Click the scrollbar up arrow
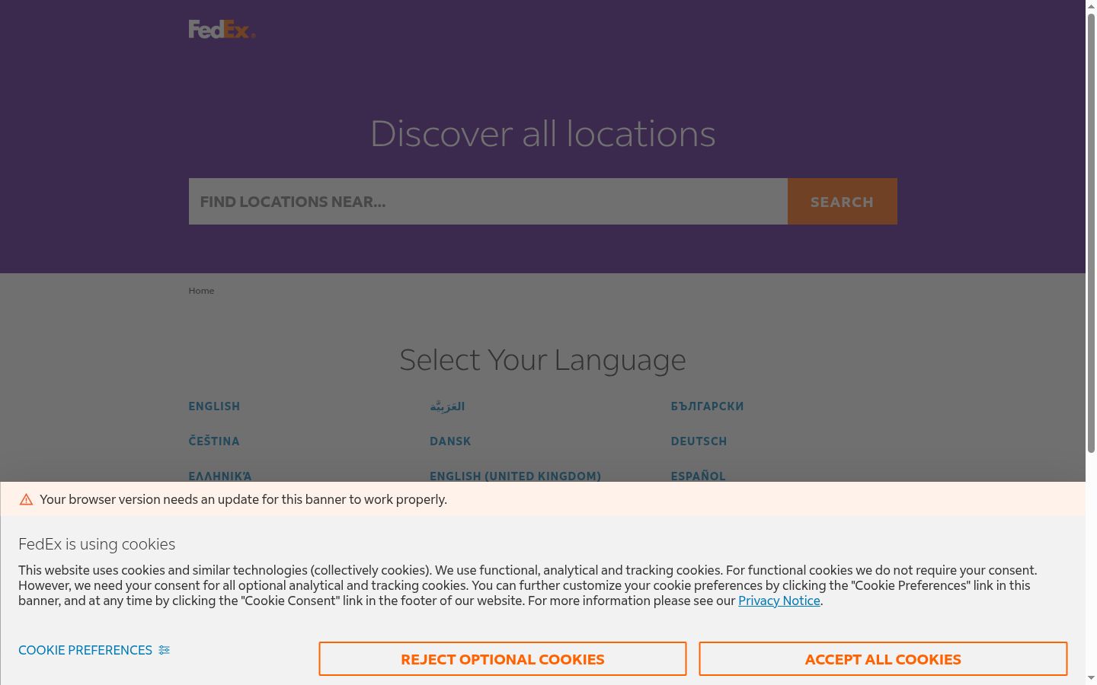 coord(1091,6)
